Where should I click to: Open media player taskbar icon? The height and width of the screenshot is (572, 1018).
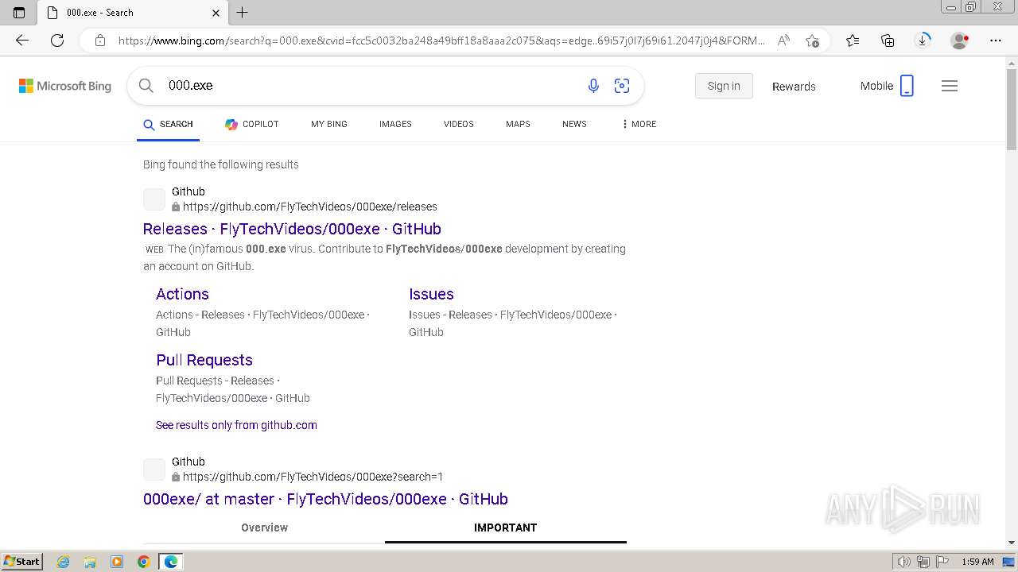tap(117, 562)
